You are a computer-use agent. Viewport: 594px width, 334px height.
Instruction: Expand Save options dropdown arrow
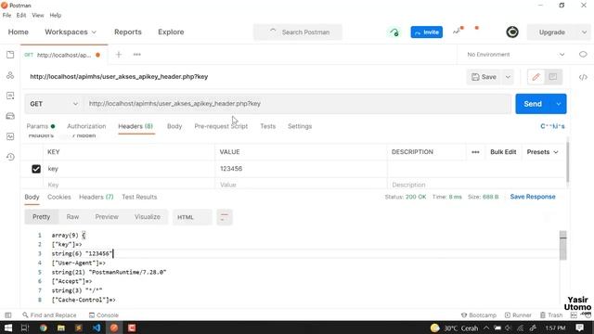tap(508, 77)
